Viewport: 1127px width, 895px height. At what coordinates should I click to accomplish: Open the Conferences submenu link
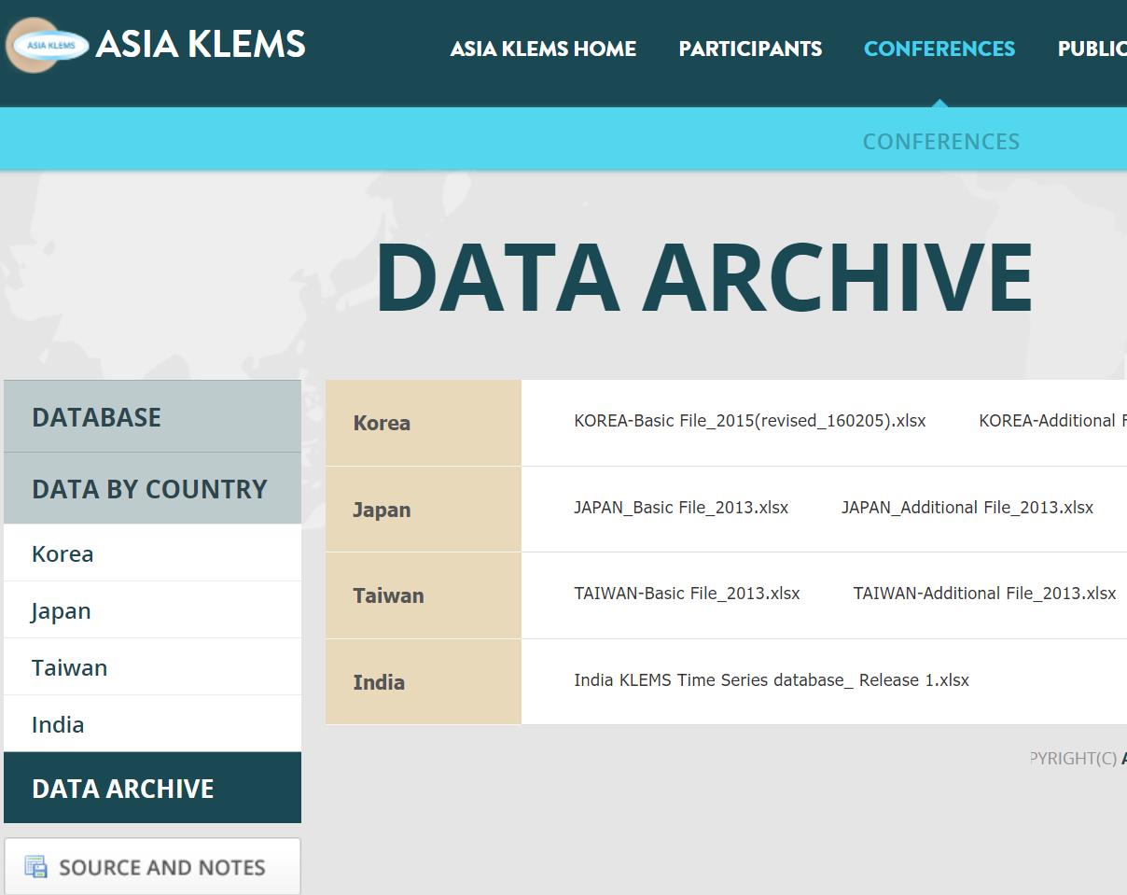click(x=940, y=142)
